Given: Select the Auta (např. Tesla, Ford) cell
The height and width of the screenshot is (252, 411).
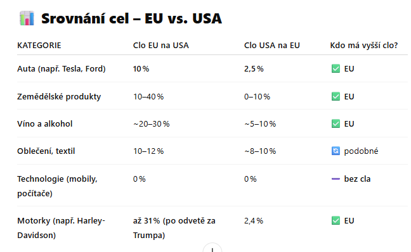Looking at the screenshot, I should coord(62,68).
